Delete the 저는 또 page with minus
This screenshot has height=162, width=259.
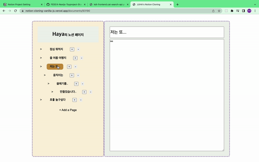(75, 67)
